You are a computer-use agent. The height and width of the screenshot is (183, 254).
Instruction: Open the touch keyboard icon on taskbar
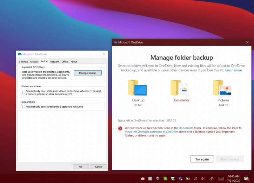tap(220, 178)
